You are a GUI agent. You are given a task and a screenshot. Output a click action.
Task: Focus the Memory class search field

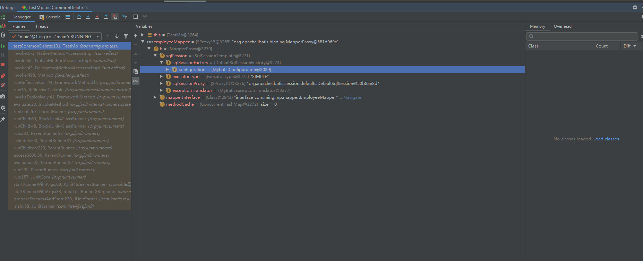coord(582,36)
